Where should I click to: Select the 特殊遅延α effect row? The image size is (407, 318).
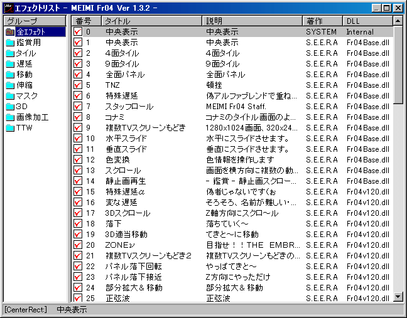click(x=232, y=192)
